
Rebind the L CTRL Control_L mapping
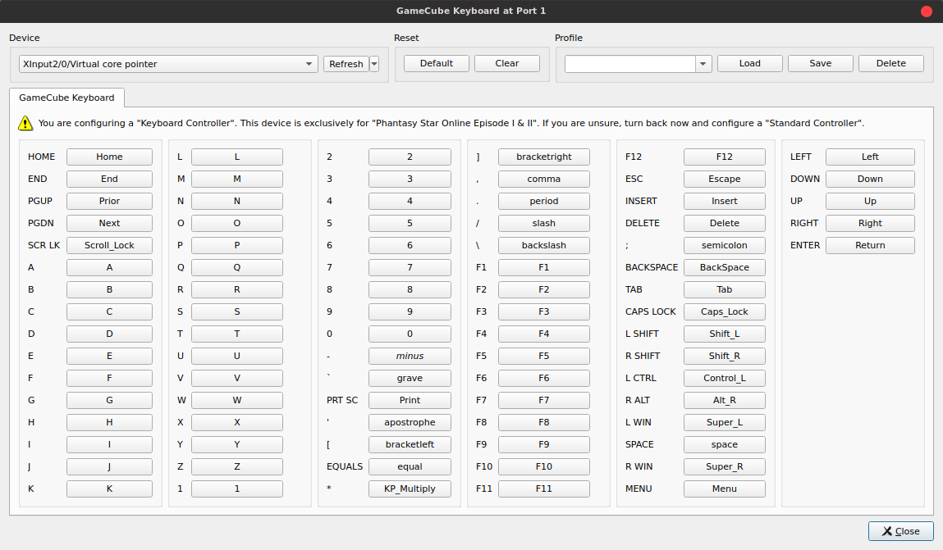(x=724, y=378)
